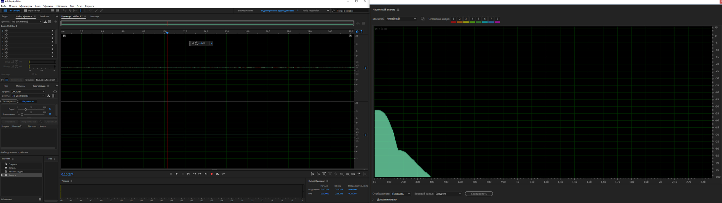Click the clear history trash icon
This screenshot has width=722, height=203.
40,199
